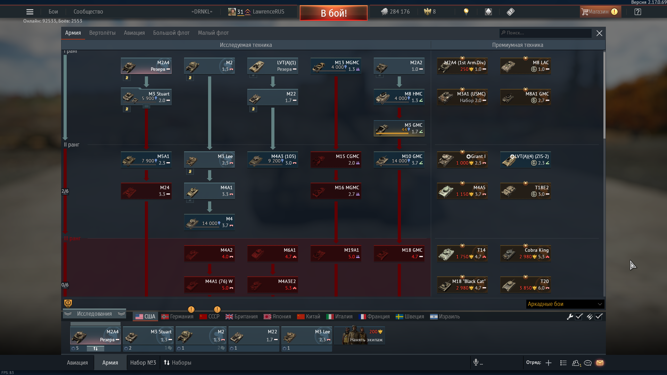The height and width of the screenshot is (375, 667).
Task: Select the Набор №3 preset
Action: [x=143, y=362]
